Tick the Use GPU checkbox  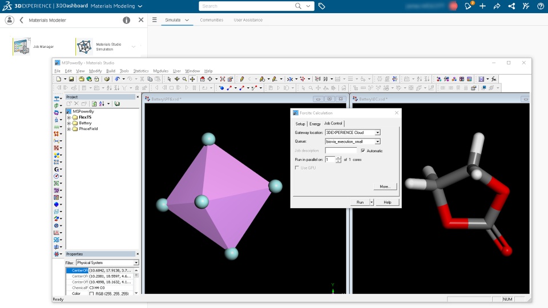[x=297, y=168]
